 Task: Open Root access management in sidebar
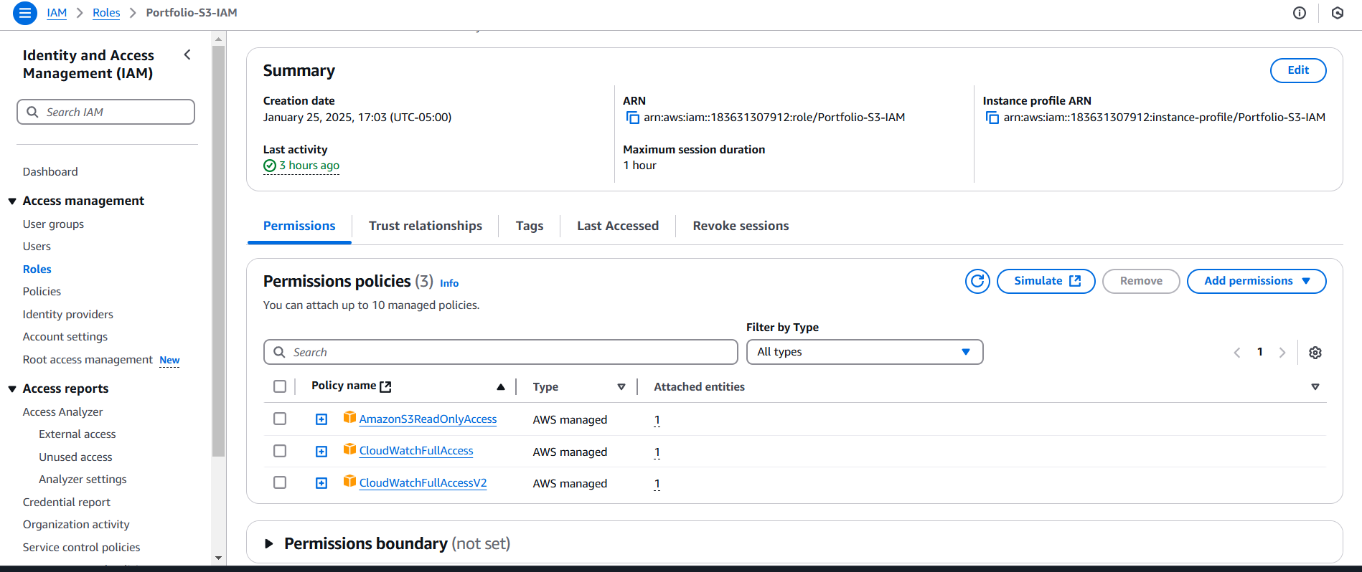(x=88, y=360)
